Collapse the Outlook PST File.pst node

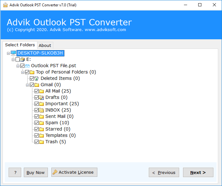[x=18, y=66]
